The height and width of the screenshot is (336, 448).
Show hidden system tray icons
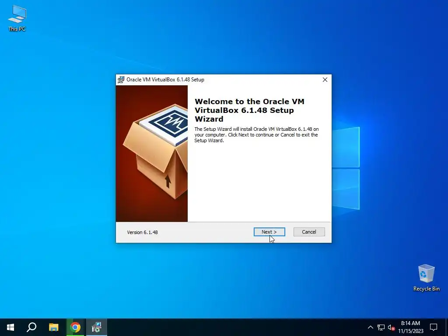[370, 327]
